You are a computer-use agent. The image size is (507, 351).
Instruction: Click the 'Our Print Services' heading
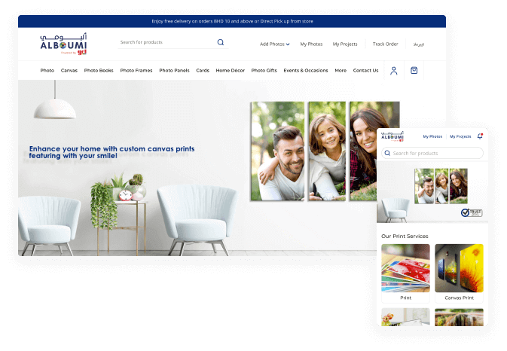pos(405,237)
